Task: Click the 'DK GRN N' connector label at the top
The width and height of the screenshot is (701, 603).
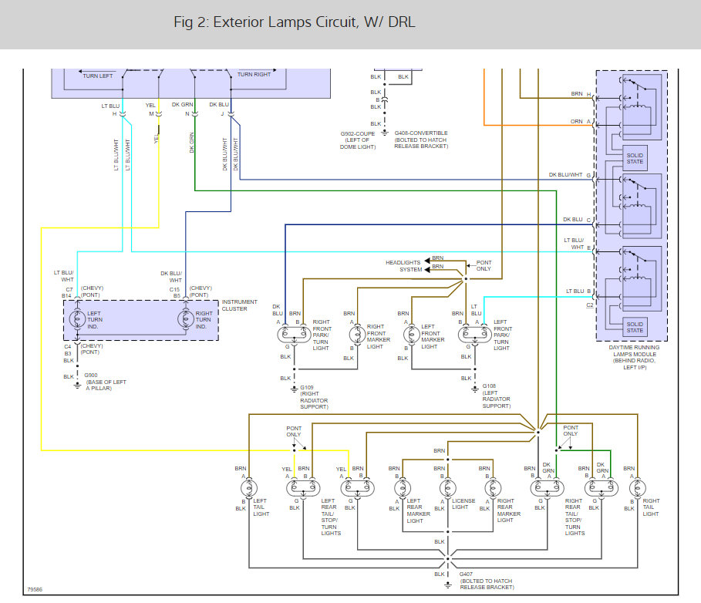Action: [x=183, y=109]
